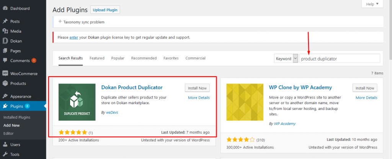Screen dimensions: 392x159
Task: Open the Dashboard menu item
Action: (20, 8)
